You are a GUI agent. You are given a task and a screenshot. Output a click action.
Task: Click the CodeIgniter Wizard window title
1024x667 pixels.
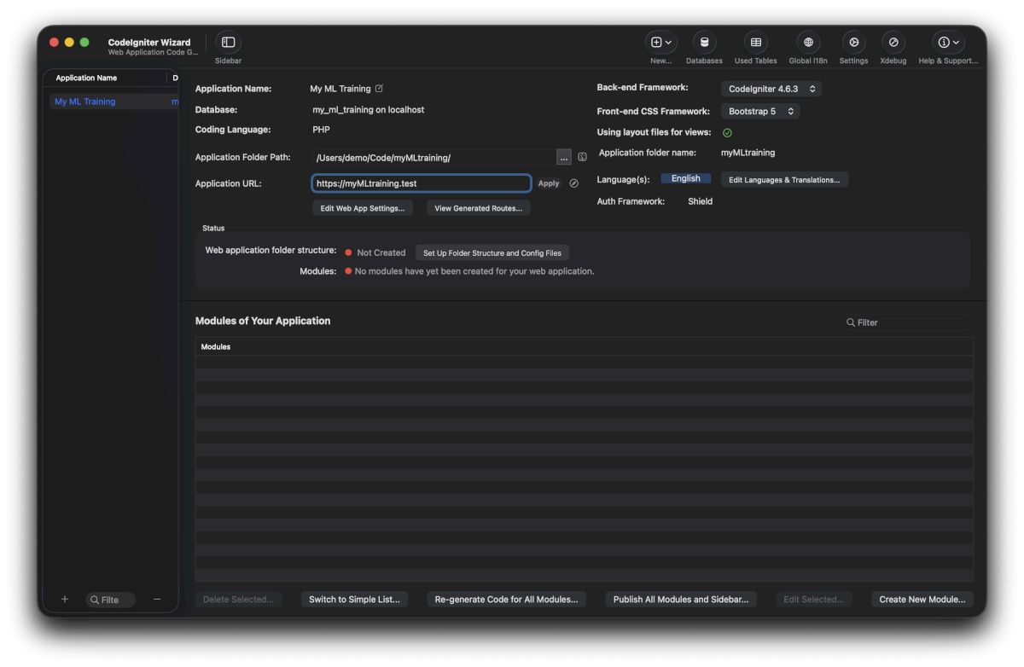149,42
